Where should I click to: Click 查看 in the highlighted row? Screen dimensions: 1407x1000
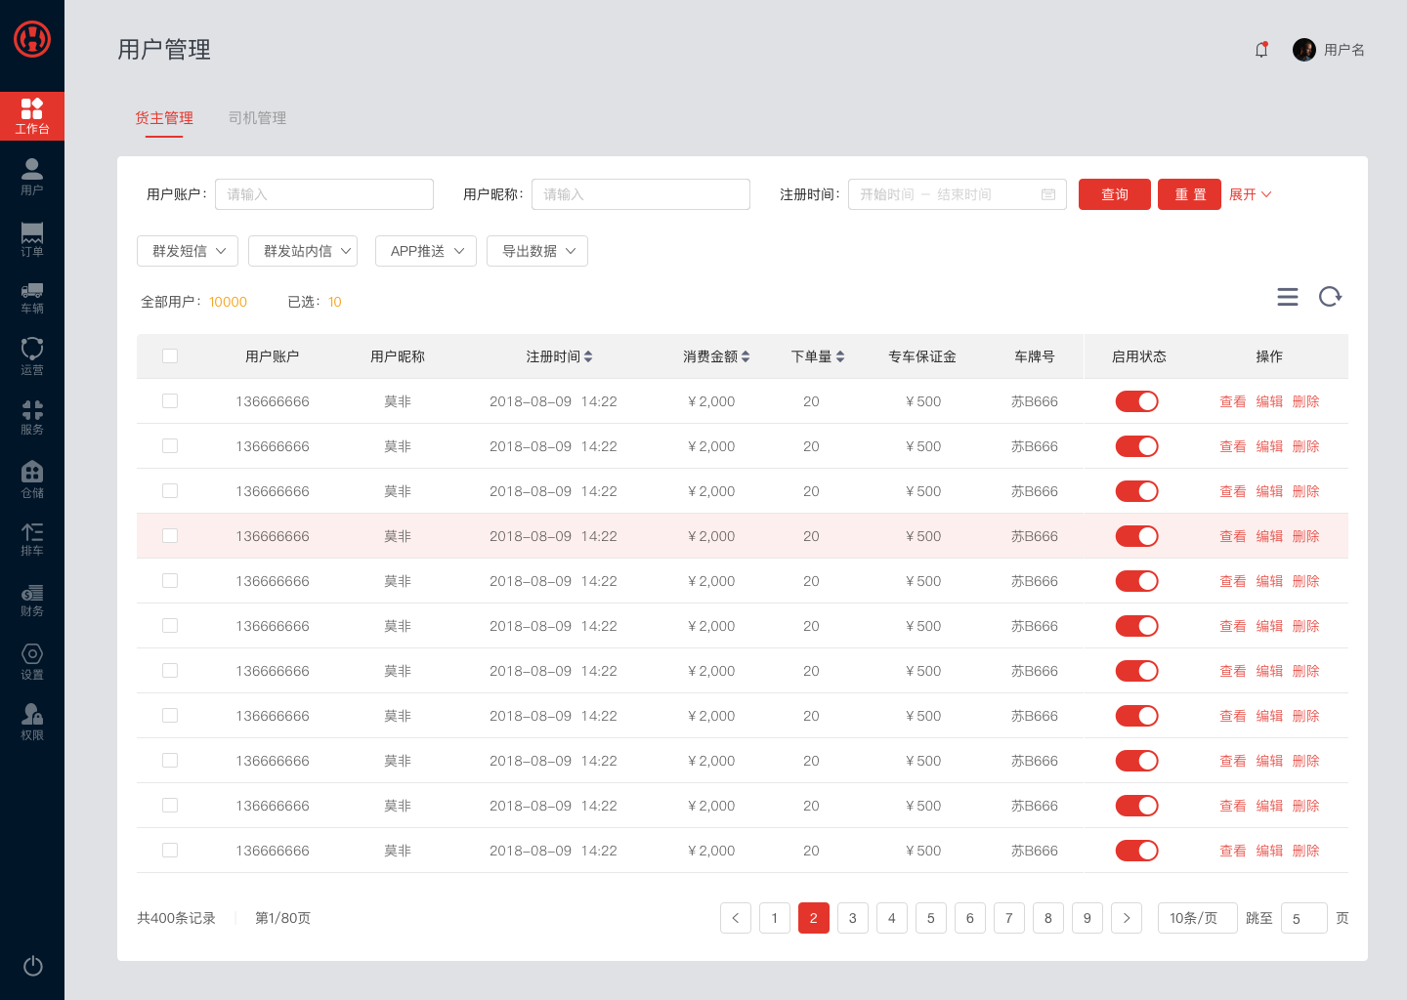pos(1233,536)
